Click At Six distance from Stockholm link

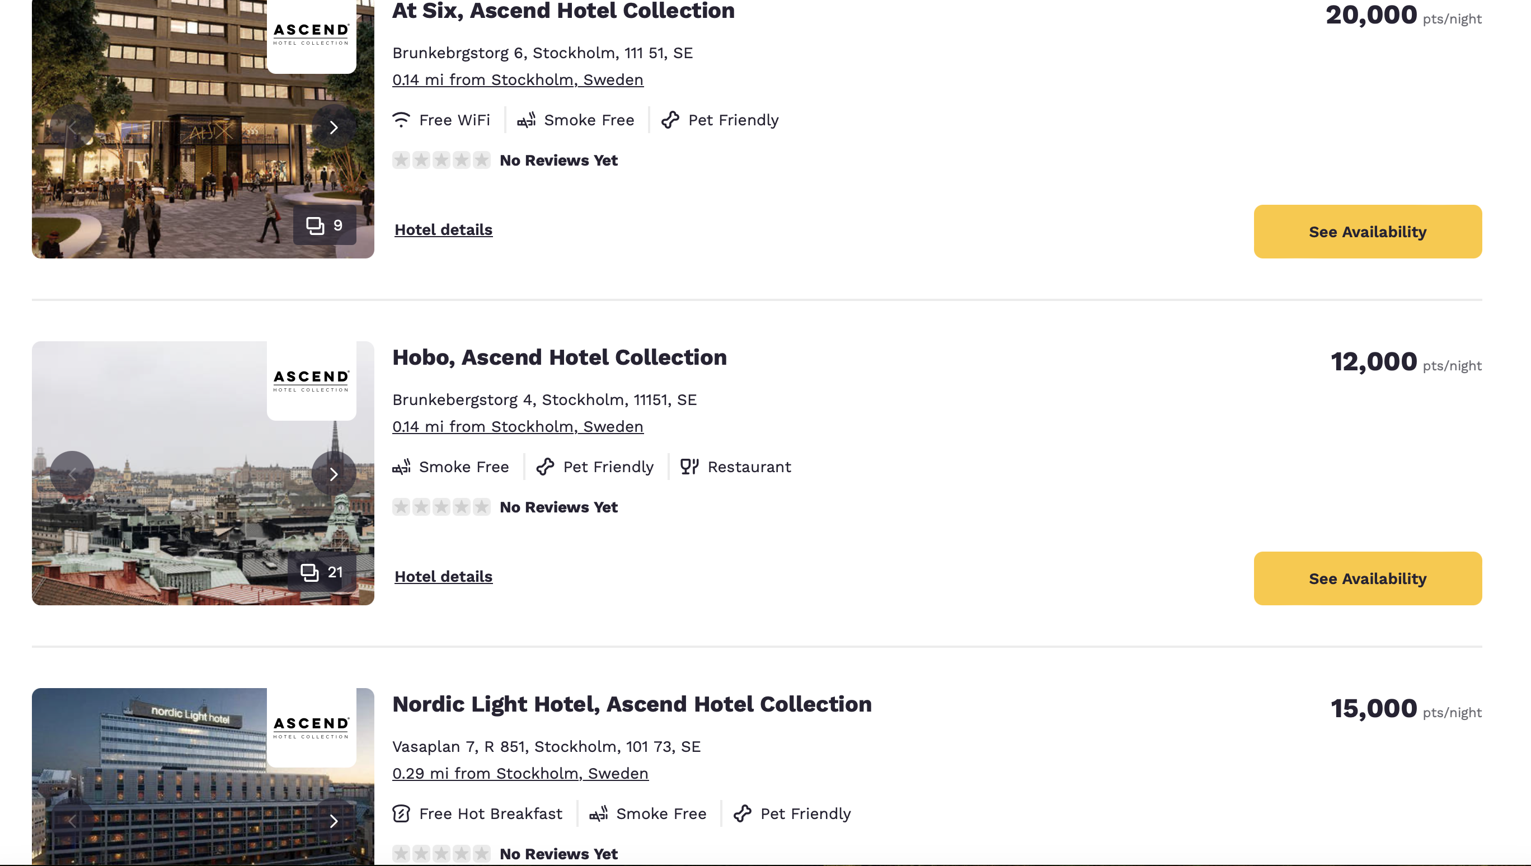tap(518, 79)
